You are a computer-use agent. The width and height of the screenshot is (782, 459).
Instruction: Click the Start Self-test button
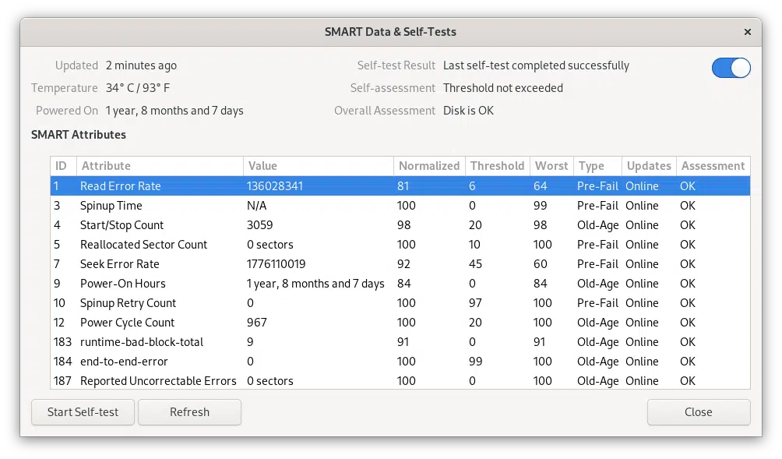83,412
